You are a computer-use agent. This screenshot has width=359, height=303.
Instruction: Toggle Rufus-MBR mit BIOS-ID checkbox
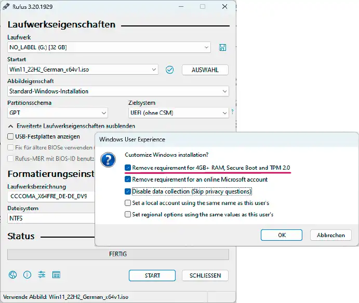(10, 158)
